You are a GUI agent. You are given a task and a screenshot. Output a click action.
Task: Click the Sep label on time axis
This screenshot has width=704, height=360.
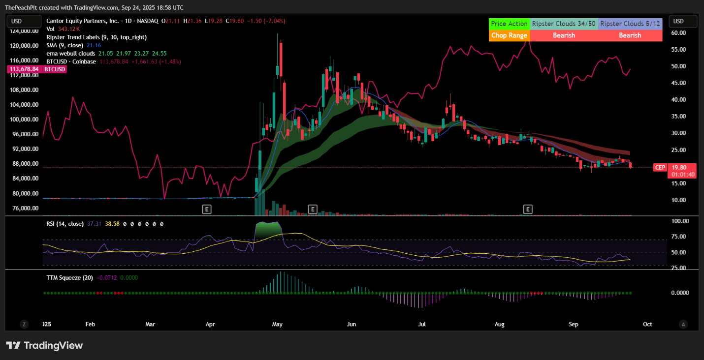(573, 324)
